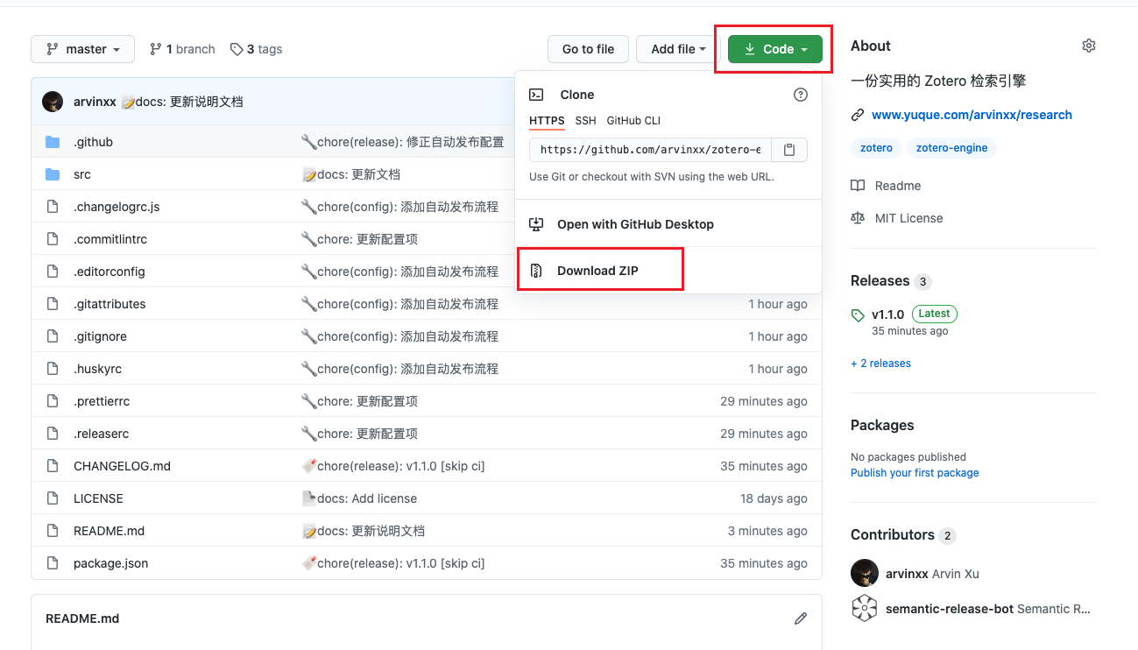Image resolution: width=1138 pixels, height=650 pixels.
Task: Copy the clone URL with clipboard icon
Action: click(789, 150)
